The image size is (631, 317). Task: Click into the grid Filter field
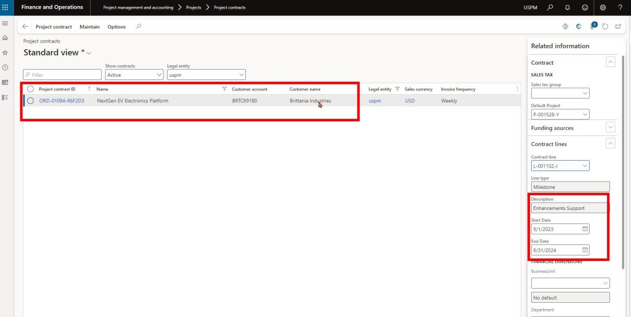62,75
